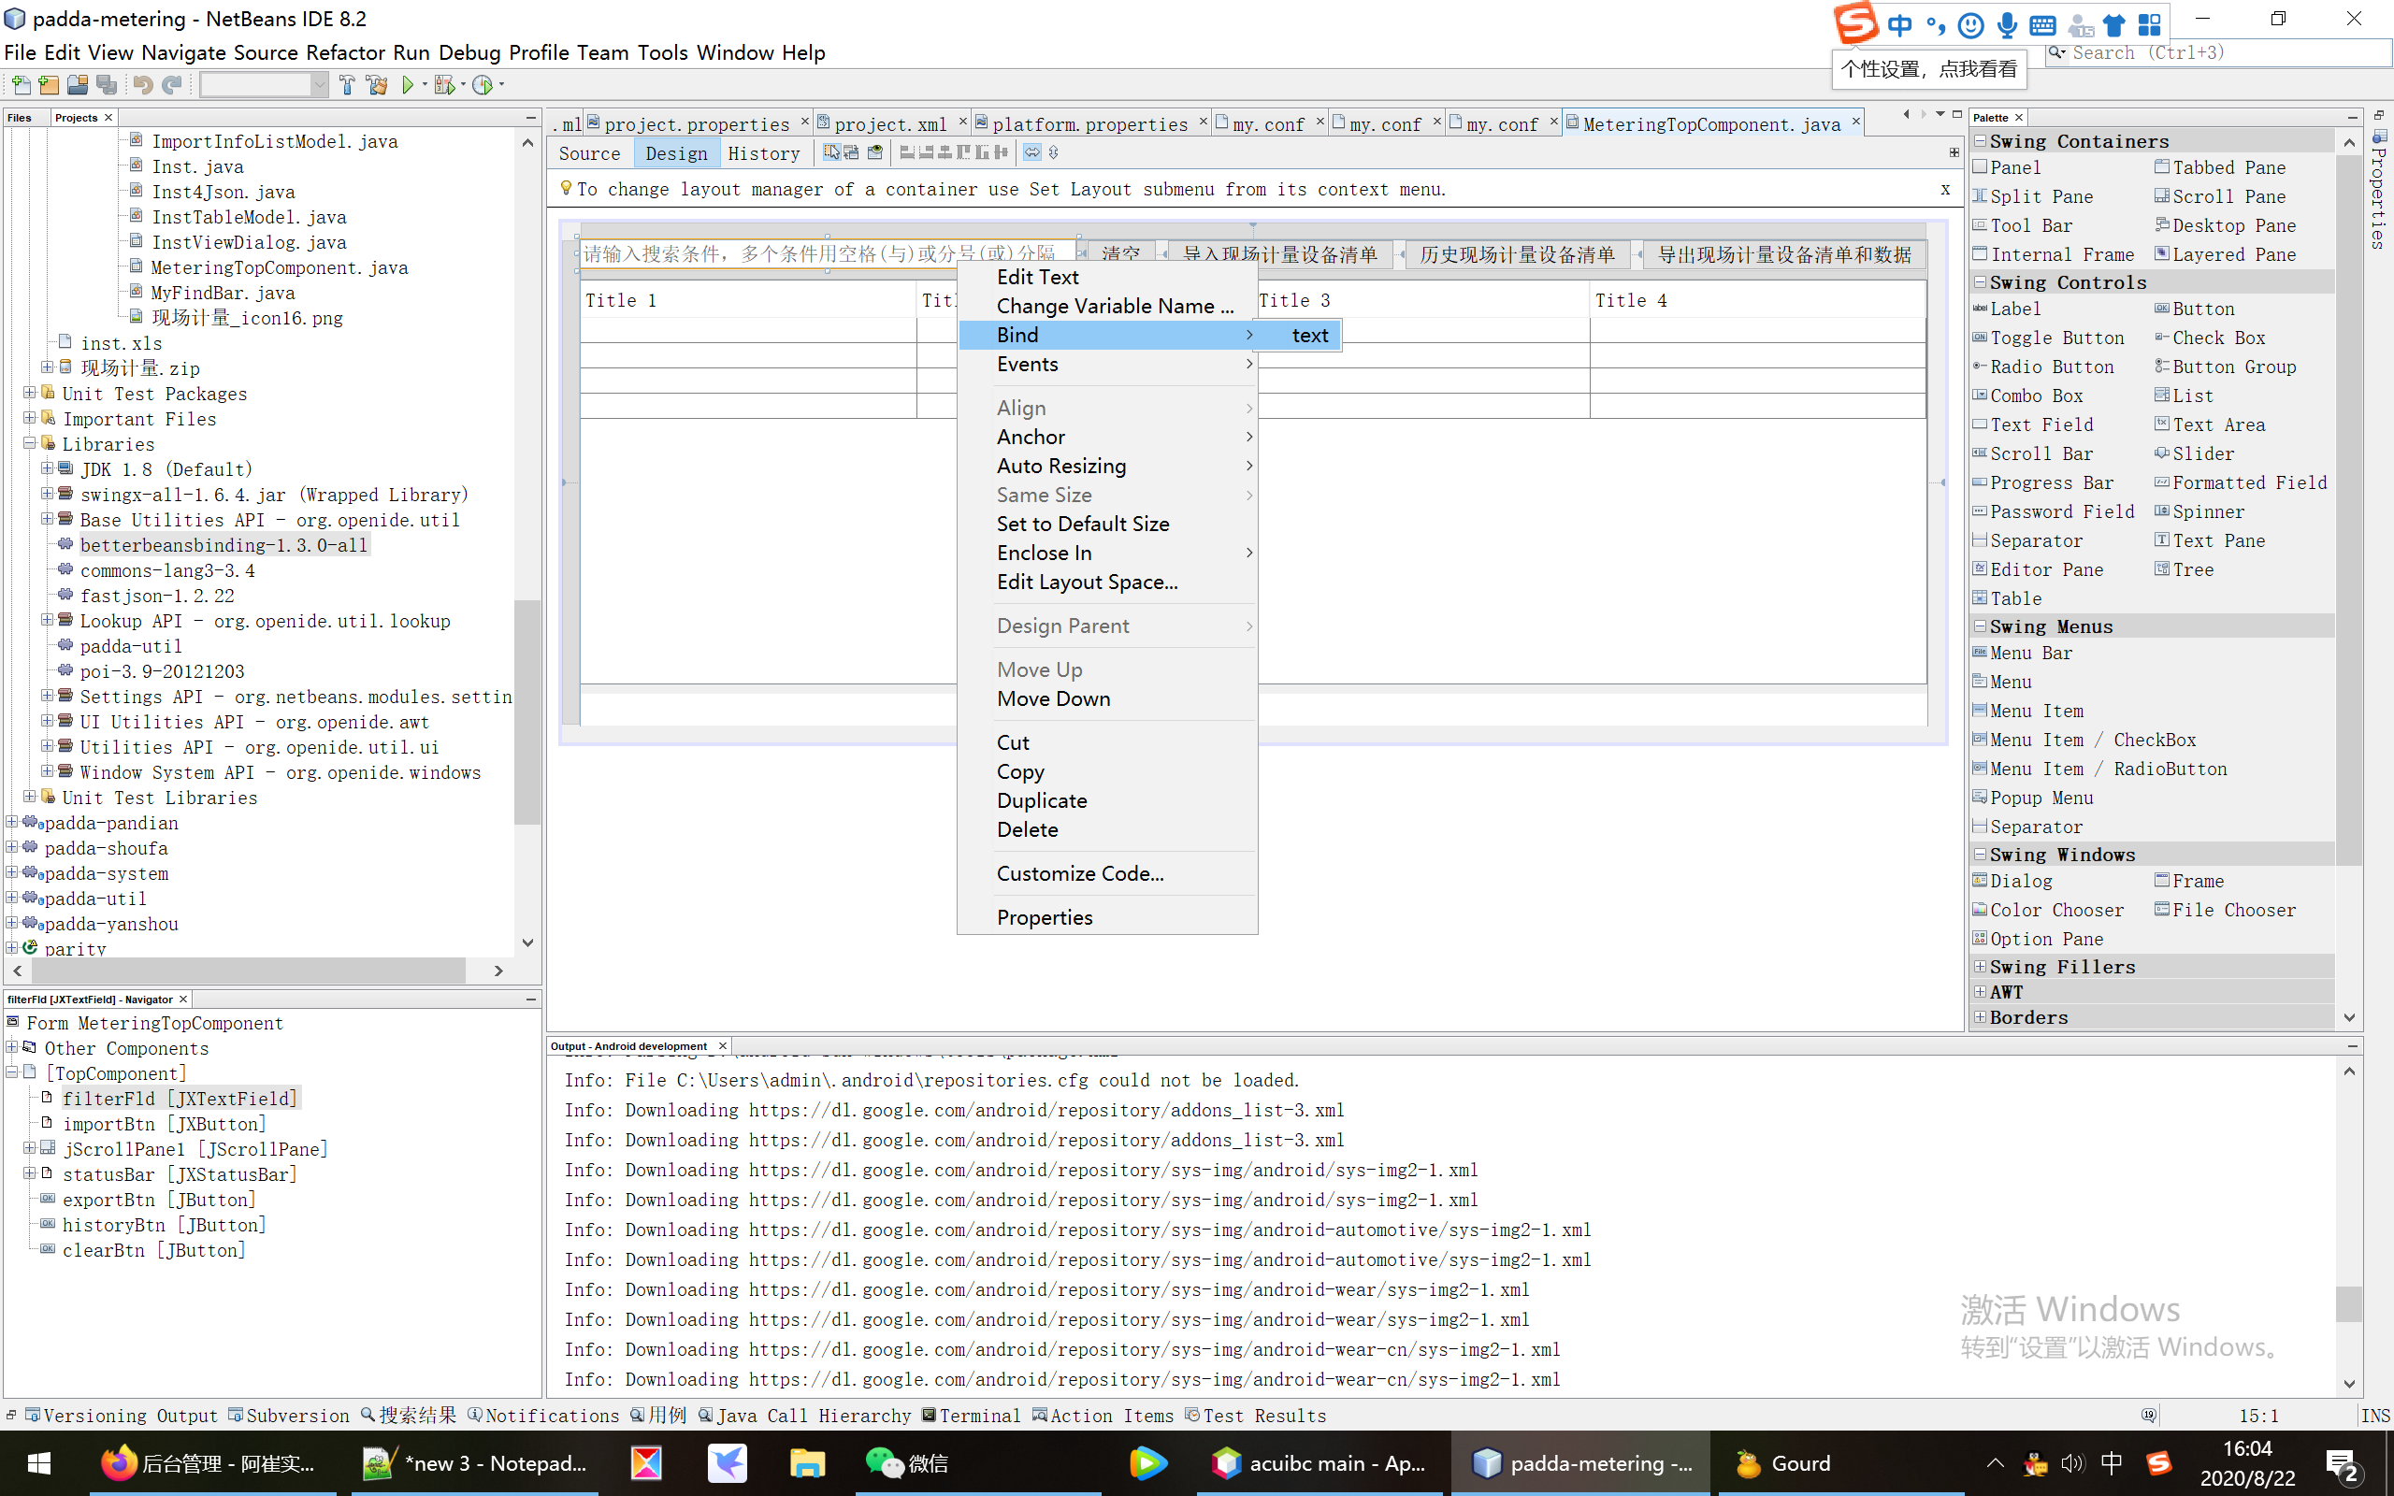Open Notepad++ from the Windows taskbar
Screen dimensions: 2394x1496
click(475, 1463)
